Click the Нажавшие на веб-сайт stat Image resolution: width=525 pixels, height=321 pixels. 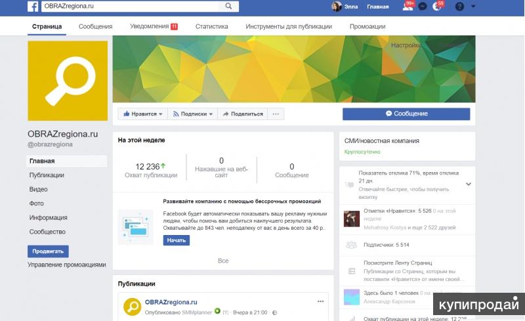tap(221, 167)
